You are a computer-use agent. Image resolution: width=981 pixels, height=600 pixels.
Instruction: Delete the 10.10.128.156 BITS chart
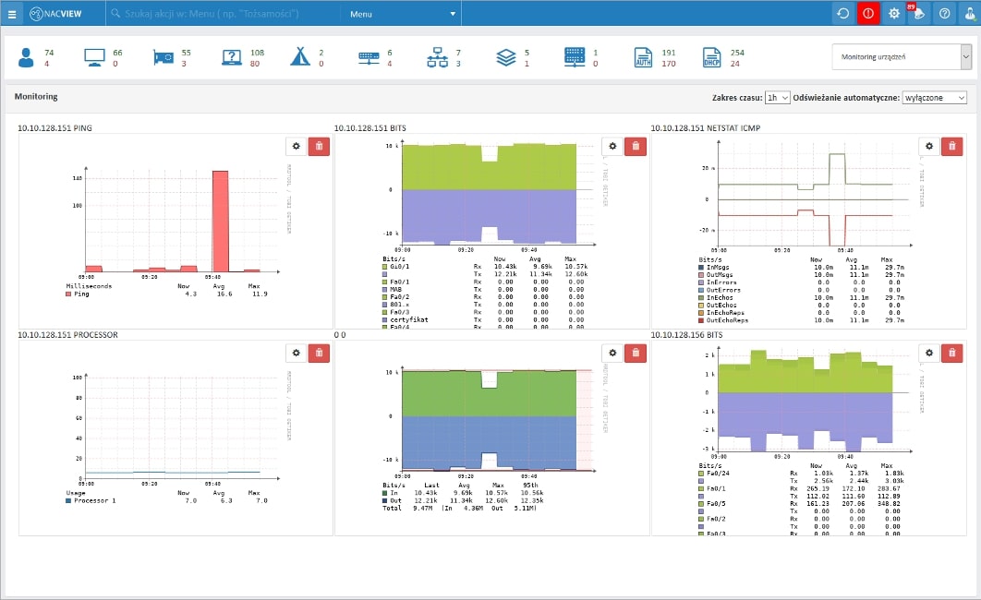[x=951, y=353]
